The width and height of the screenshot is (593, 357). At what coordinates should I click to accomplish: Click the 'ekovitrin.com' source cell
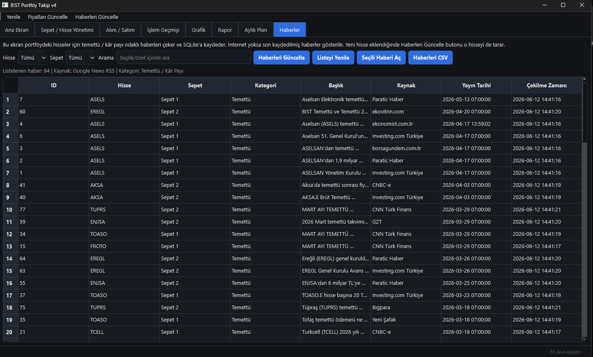(x=406, y=112)
